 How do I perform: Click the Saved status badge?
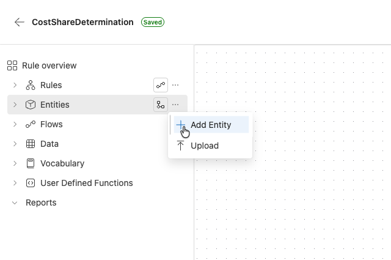tap(153, 22)
